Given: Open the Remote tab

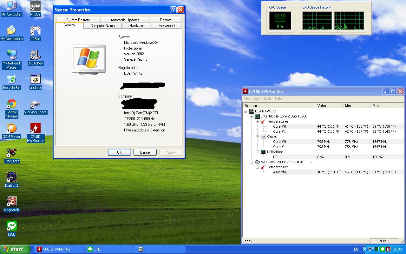Looking at the screenshot, I should click(x=166, y=20).
